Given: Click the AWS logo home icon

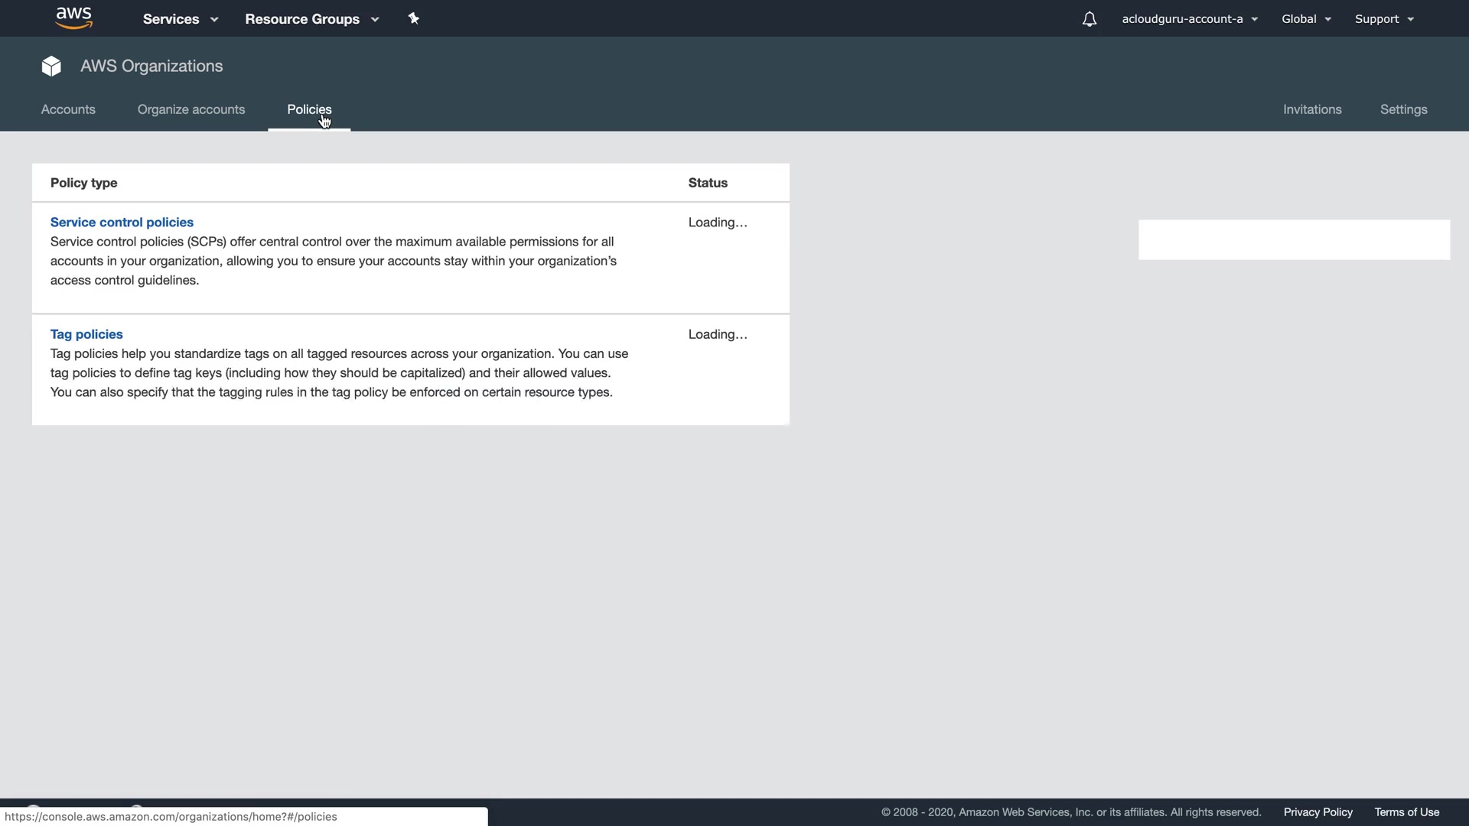Looking at the screenshot, I should [74, 18].
